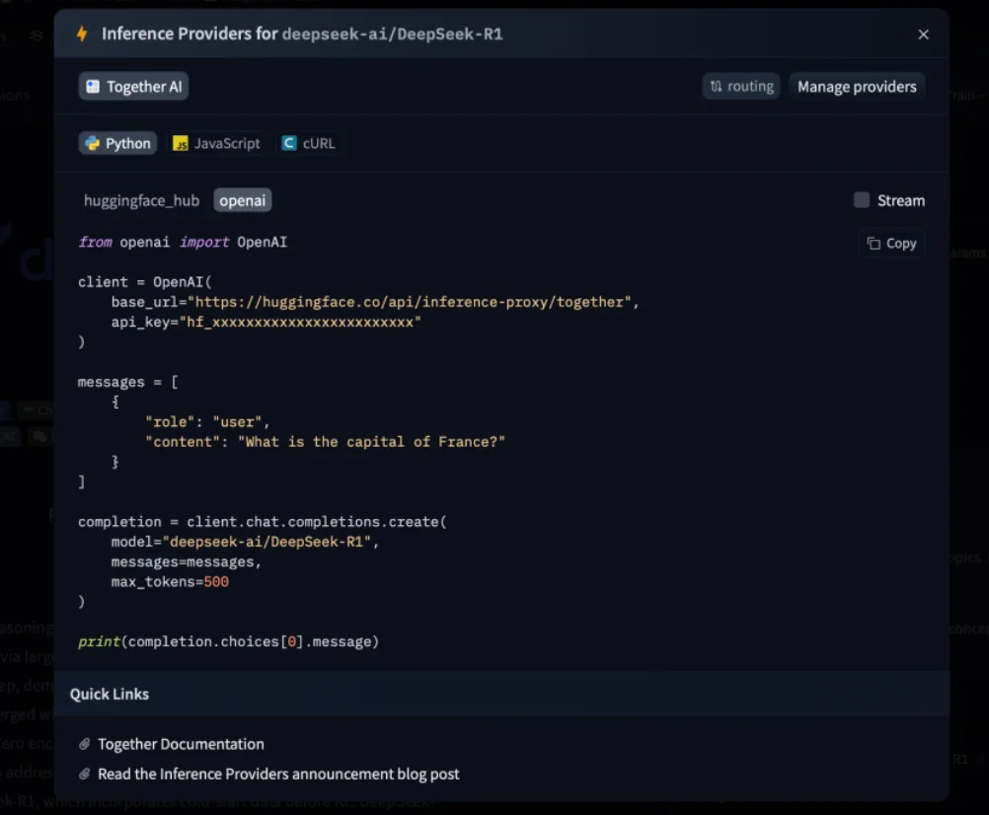
Task: Click the messages=messages, code line
Action: point(187,561)
